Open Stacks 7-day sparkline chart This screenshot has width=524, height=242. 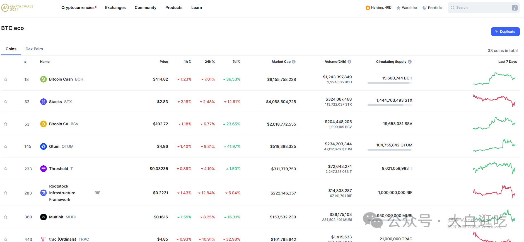pos(494,101)
